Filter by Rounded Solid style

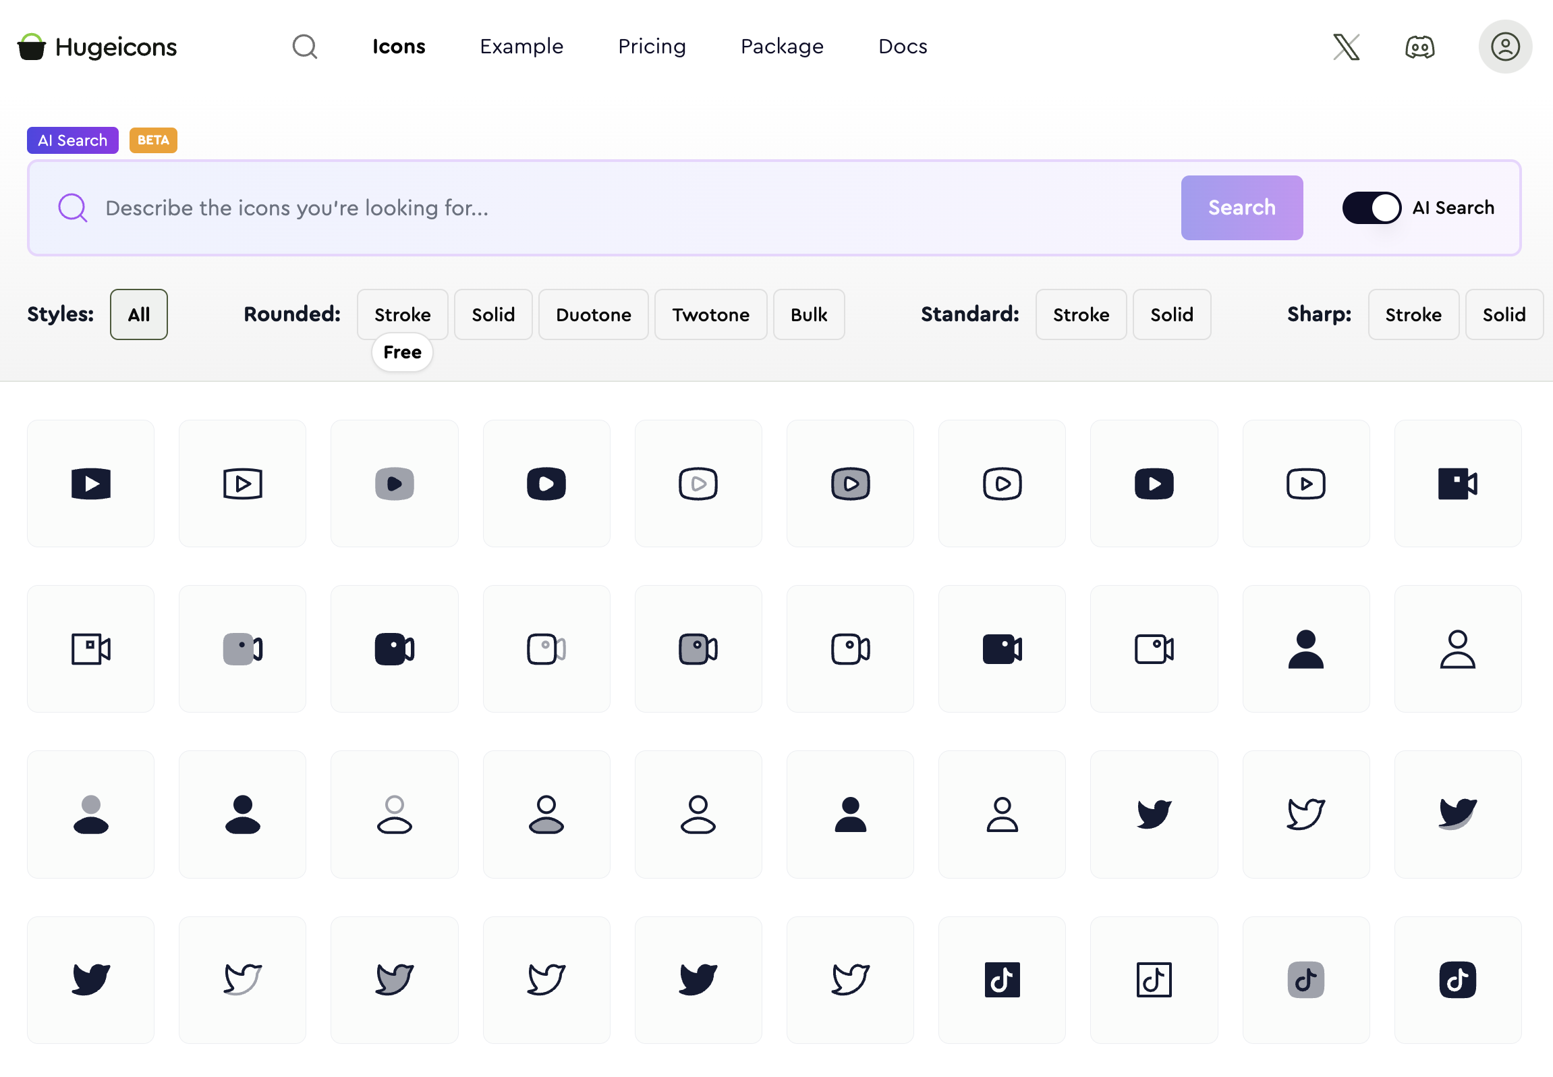[493, 314]
